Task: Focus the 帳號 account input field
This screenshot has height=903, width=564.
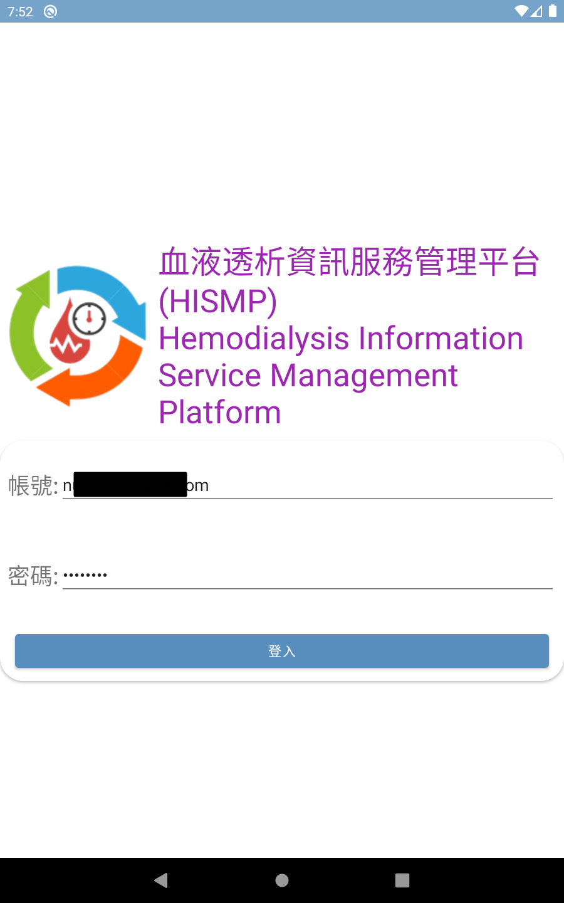Action: pos(308,485)
